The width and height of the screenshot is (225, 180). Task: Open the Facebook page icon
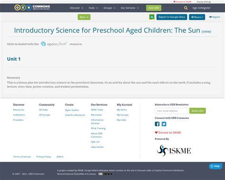tap(157, 124)
